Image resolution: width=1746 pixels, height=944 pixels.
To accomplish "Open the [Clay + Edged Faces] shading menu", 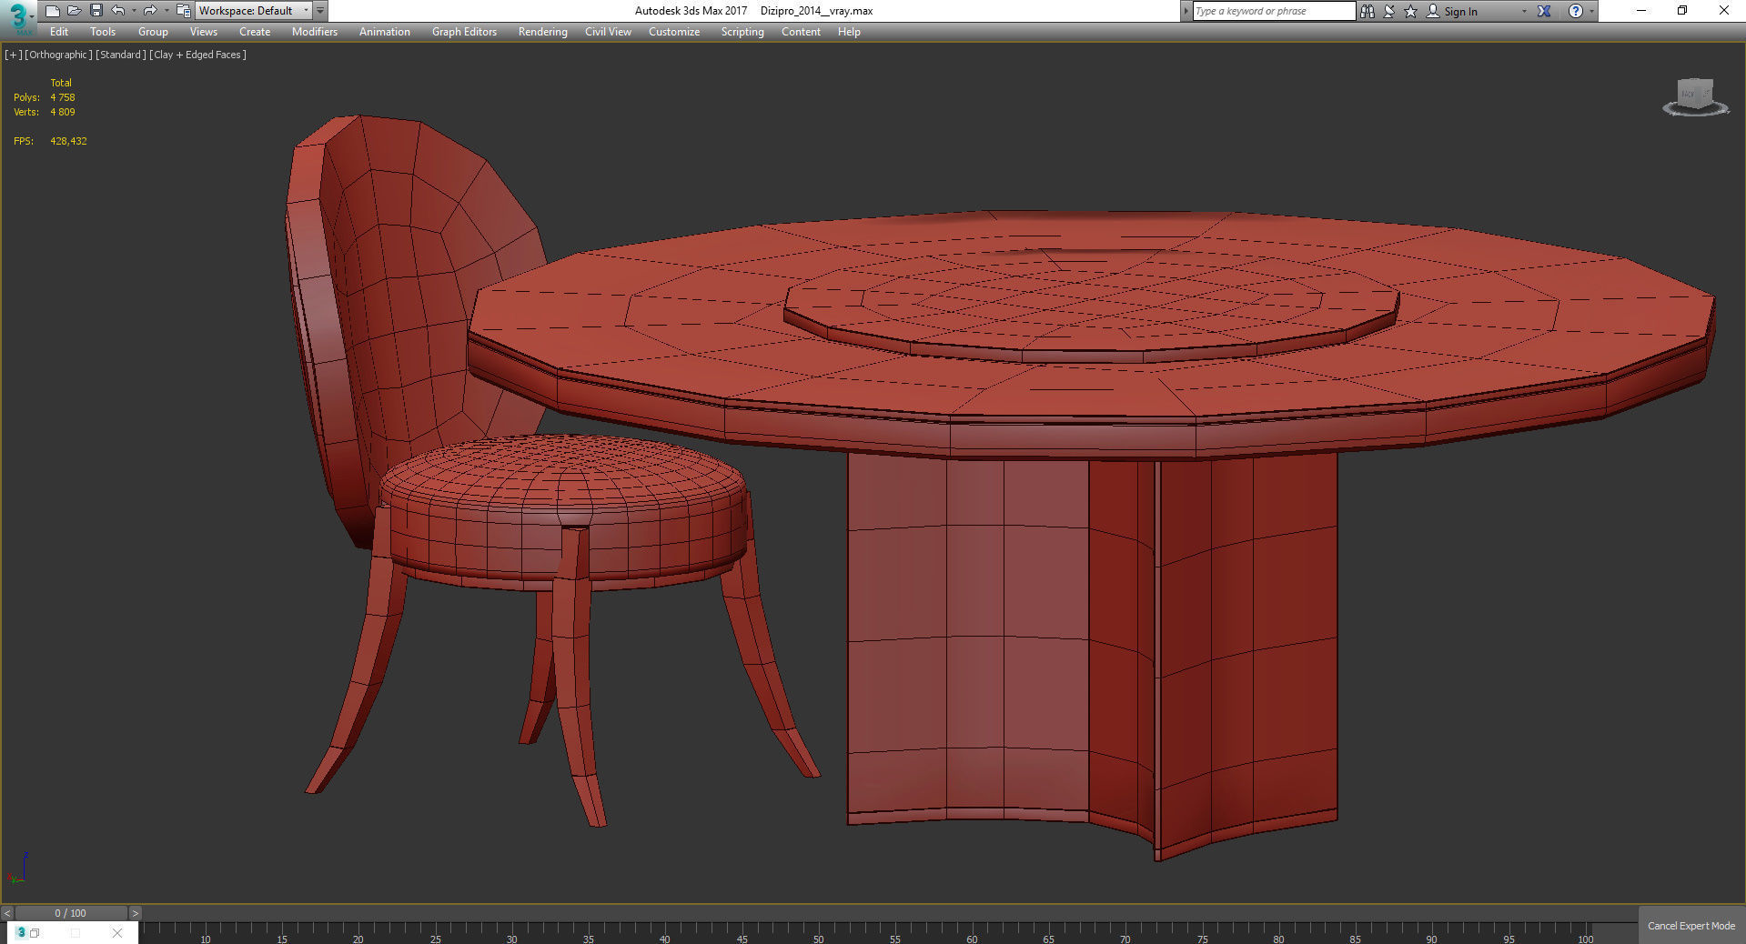I will 198,55.
